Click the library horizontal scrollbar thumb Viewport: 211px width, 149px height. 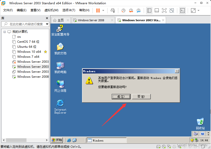click(16, 140)
